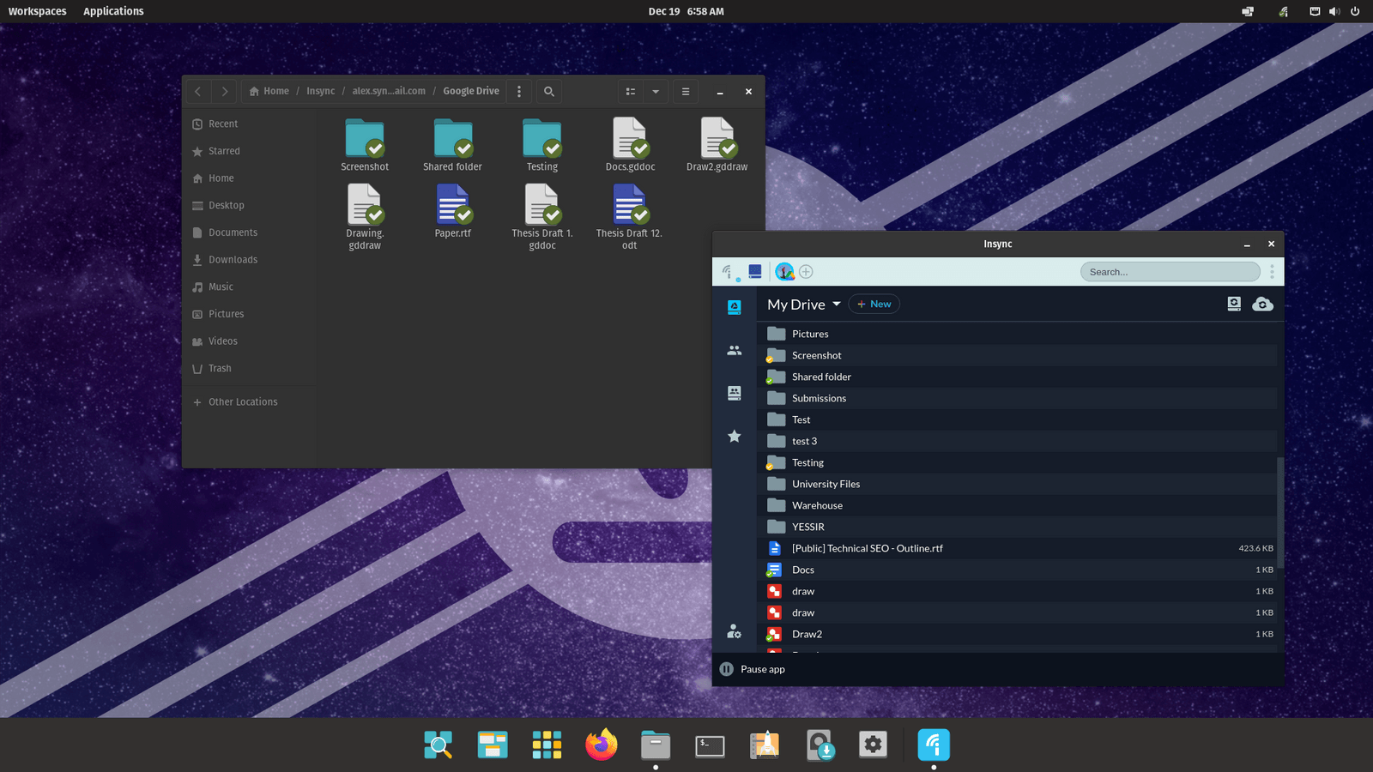Open the hamburger menu in the file manager

point(685,91)
